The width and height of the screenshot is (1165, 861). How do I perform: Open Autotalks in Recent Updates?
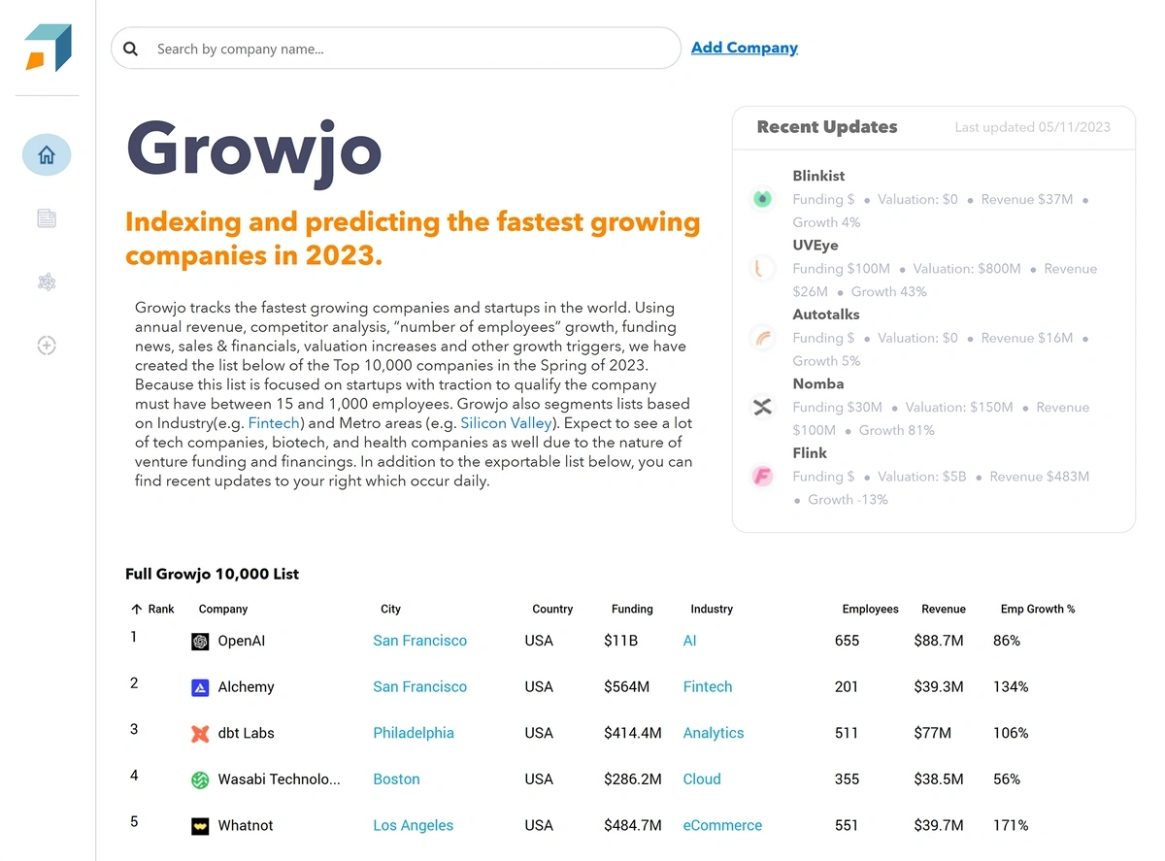tap(825, 315)
